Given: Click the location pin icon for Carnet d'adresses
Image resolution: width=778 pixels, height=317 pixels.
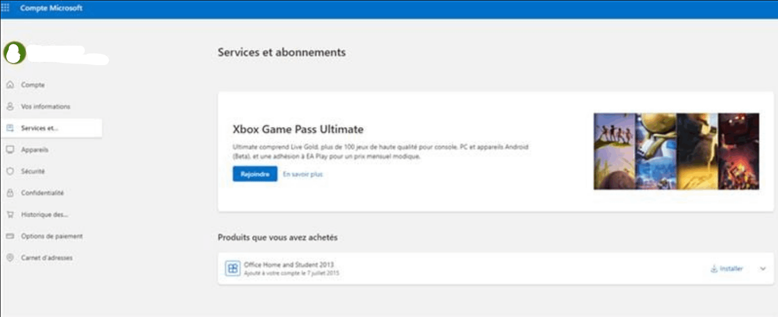Looking at the screenshot, I should point(10,258).
